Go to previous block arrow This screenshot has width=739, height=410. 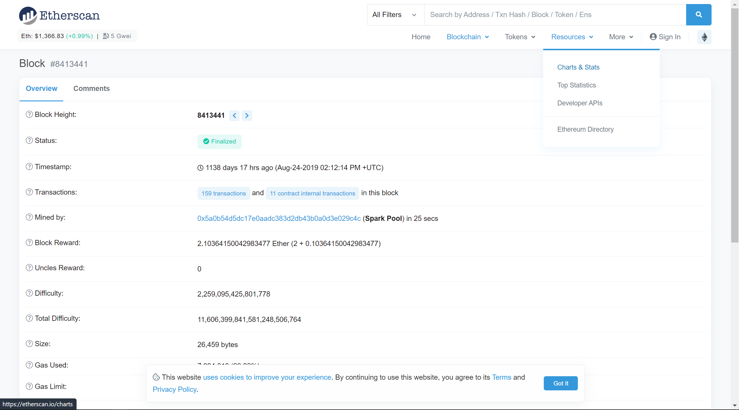coord(234,115)
